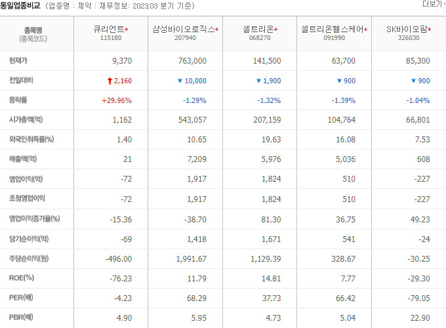Image resolution: width=446 pixels, height=328 pixels.
Task: Click the sales value 608
Action: [x=423, y=159]
